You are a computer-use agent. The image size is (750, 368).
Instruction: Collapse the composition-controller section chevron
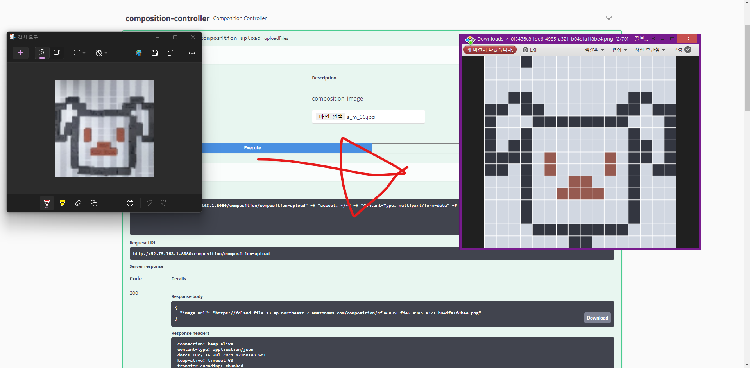(x=609, y=18)
